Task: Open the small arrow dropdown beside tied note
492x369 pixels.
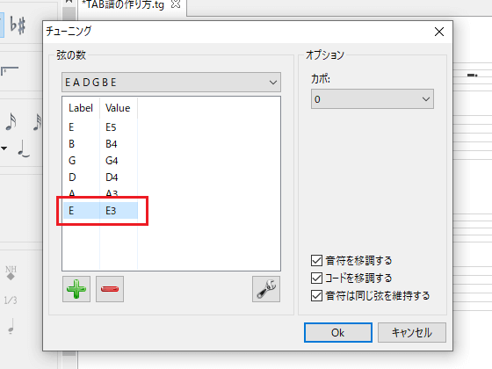Action: [x=4, y=148]
